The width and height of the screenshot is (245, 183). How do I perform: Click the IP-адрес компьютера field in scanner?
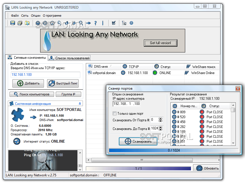(127, 104)
